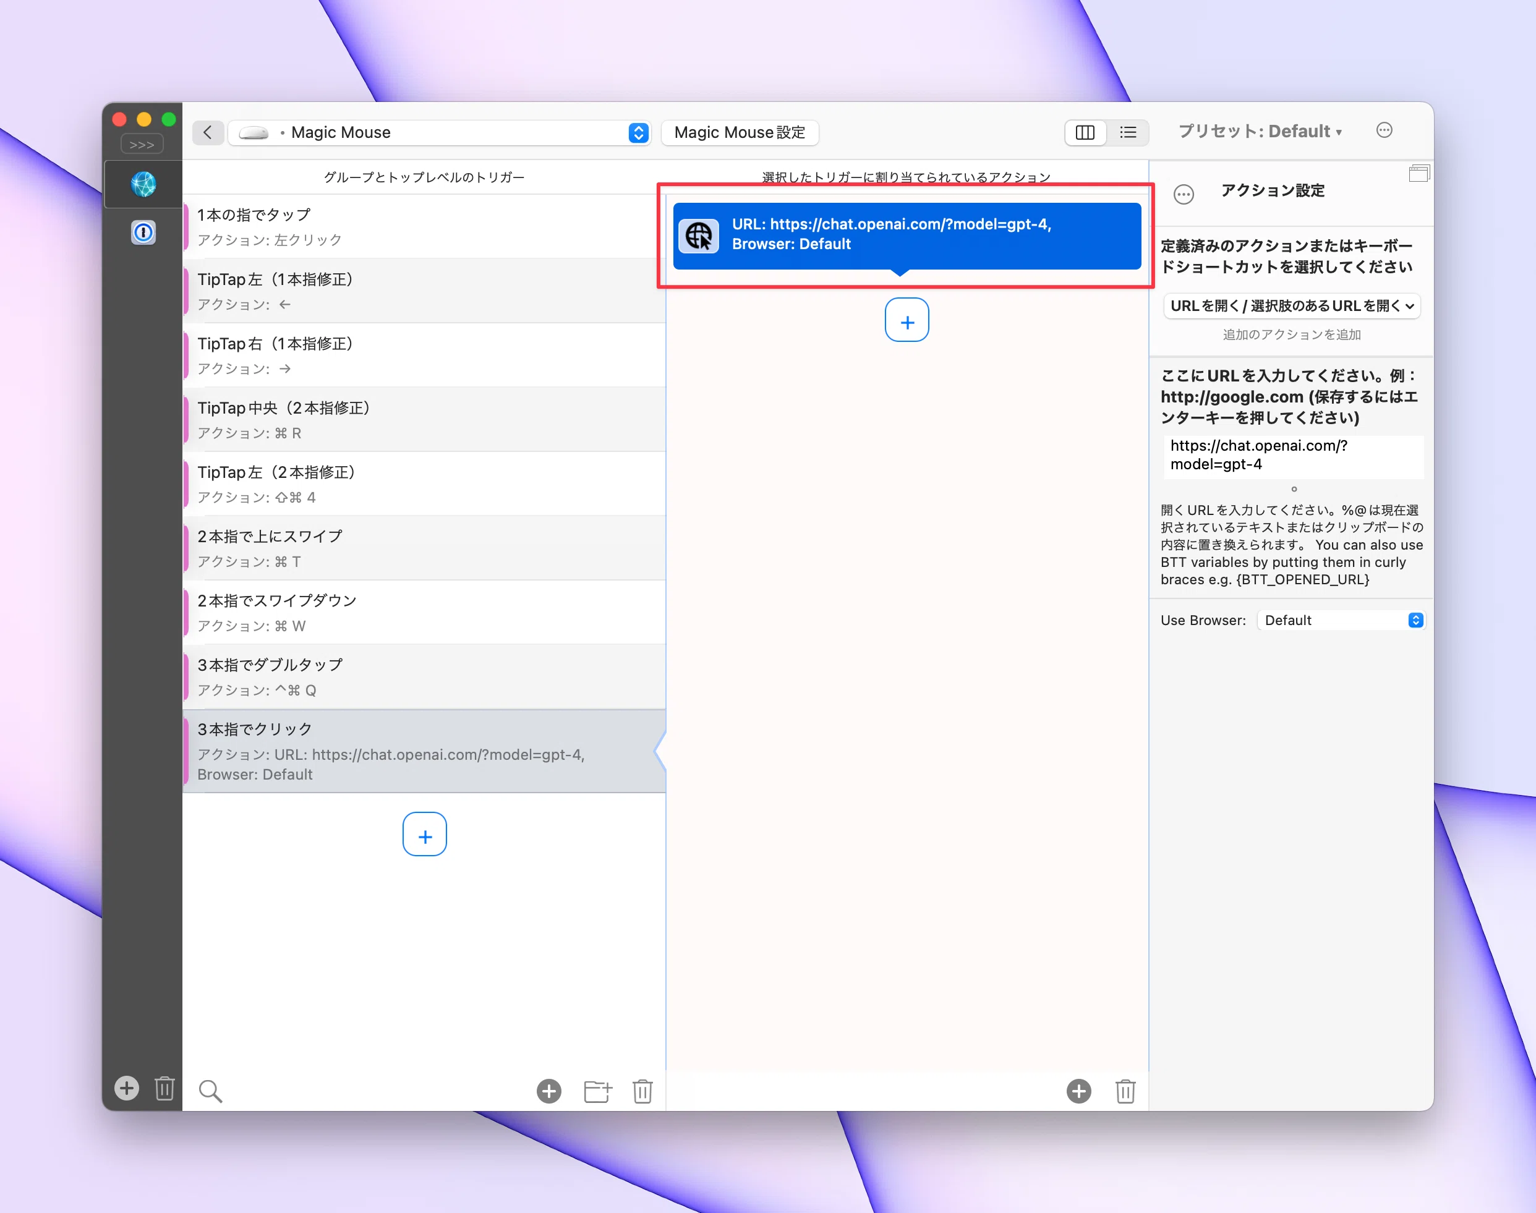1536x1213 pixels.
Task: Open the Use Browser Default dropdown
Action: click(x=1341, y=620)
